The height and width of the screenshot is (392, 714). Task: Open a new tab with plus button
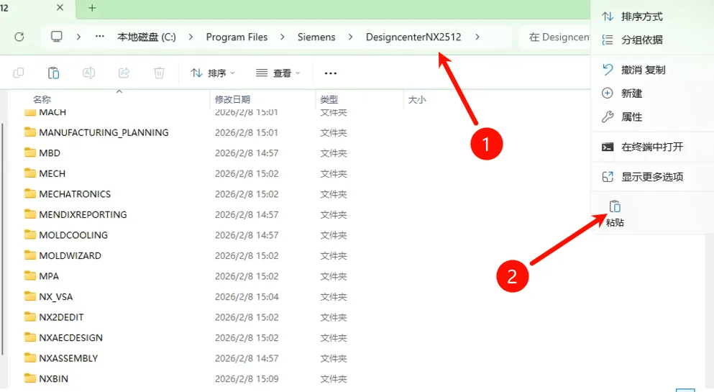tap(92, 8)
